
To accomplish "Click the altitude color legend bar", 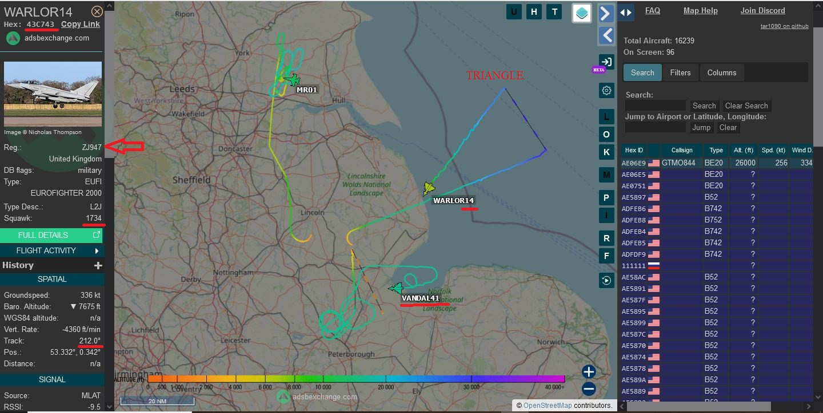I will click(355, 378).
